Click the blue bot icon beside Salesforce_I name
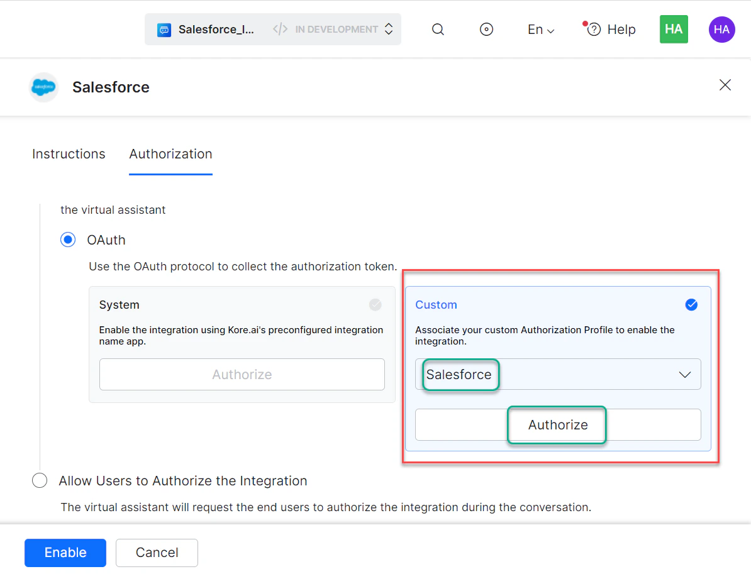 [164, 29]
